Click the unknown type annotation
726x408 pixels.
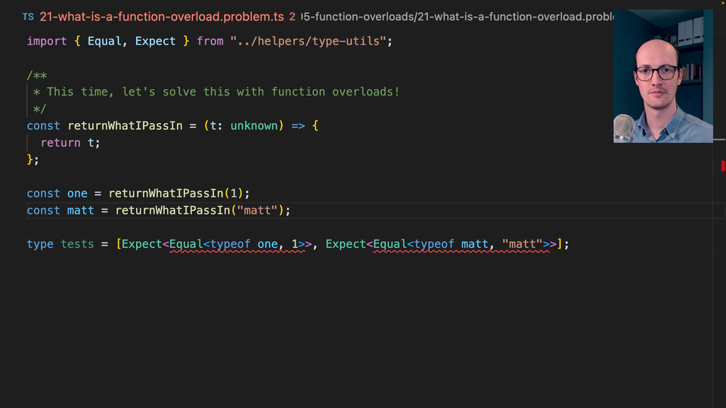pos(254,125)
